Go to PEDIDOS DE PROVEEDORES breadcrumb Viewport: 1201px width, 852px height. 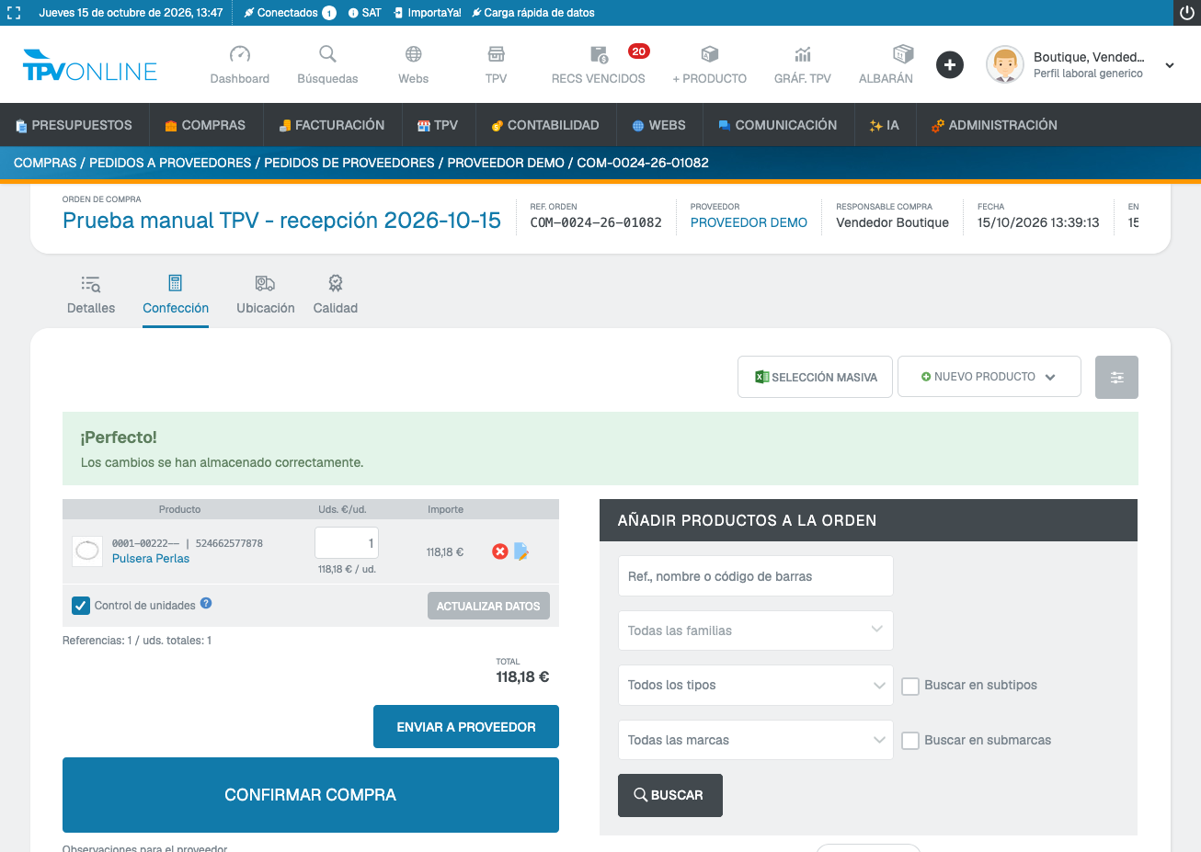[x=349, y=163]
